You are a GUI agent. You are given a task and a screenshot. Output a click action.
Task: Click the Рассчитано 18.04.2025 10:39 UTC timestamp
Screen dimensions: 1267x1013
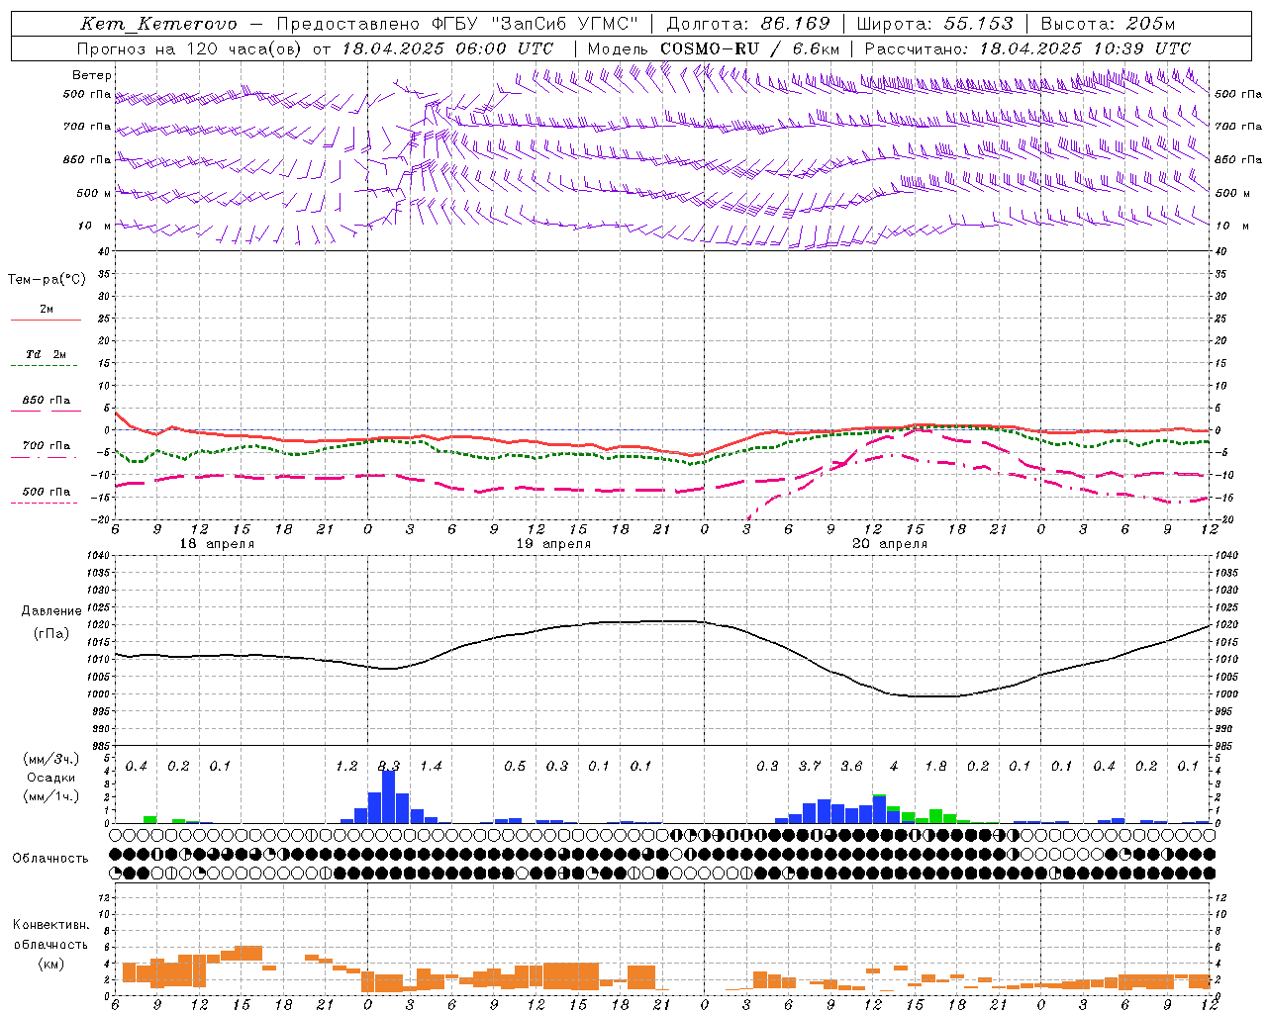point(1084,48)
